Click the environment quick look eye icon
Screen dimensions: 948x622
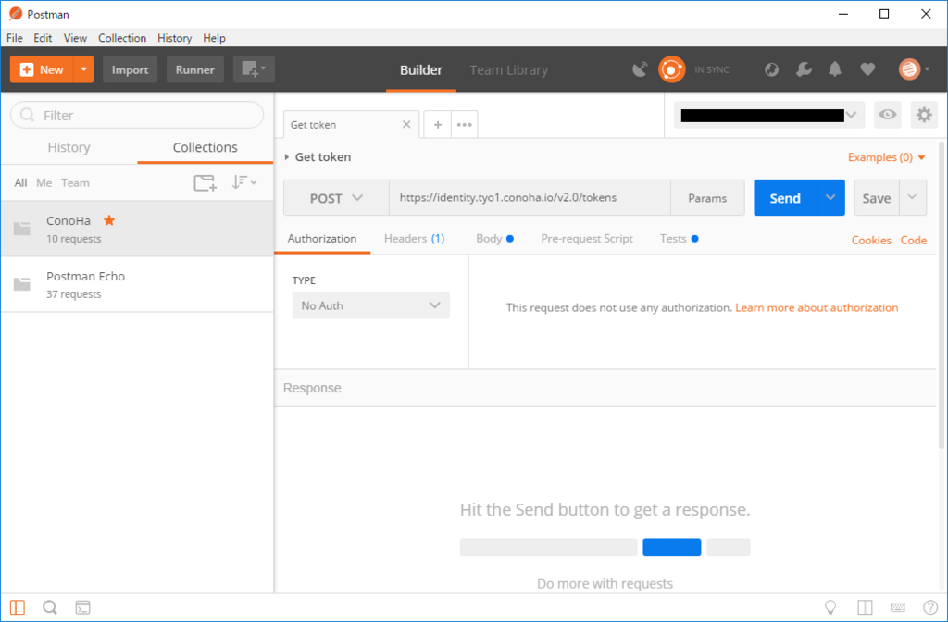(888, 115)
